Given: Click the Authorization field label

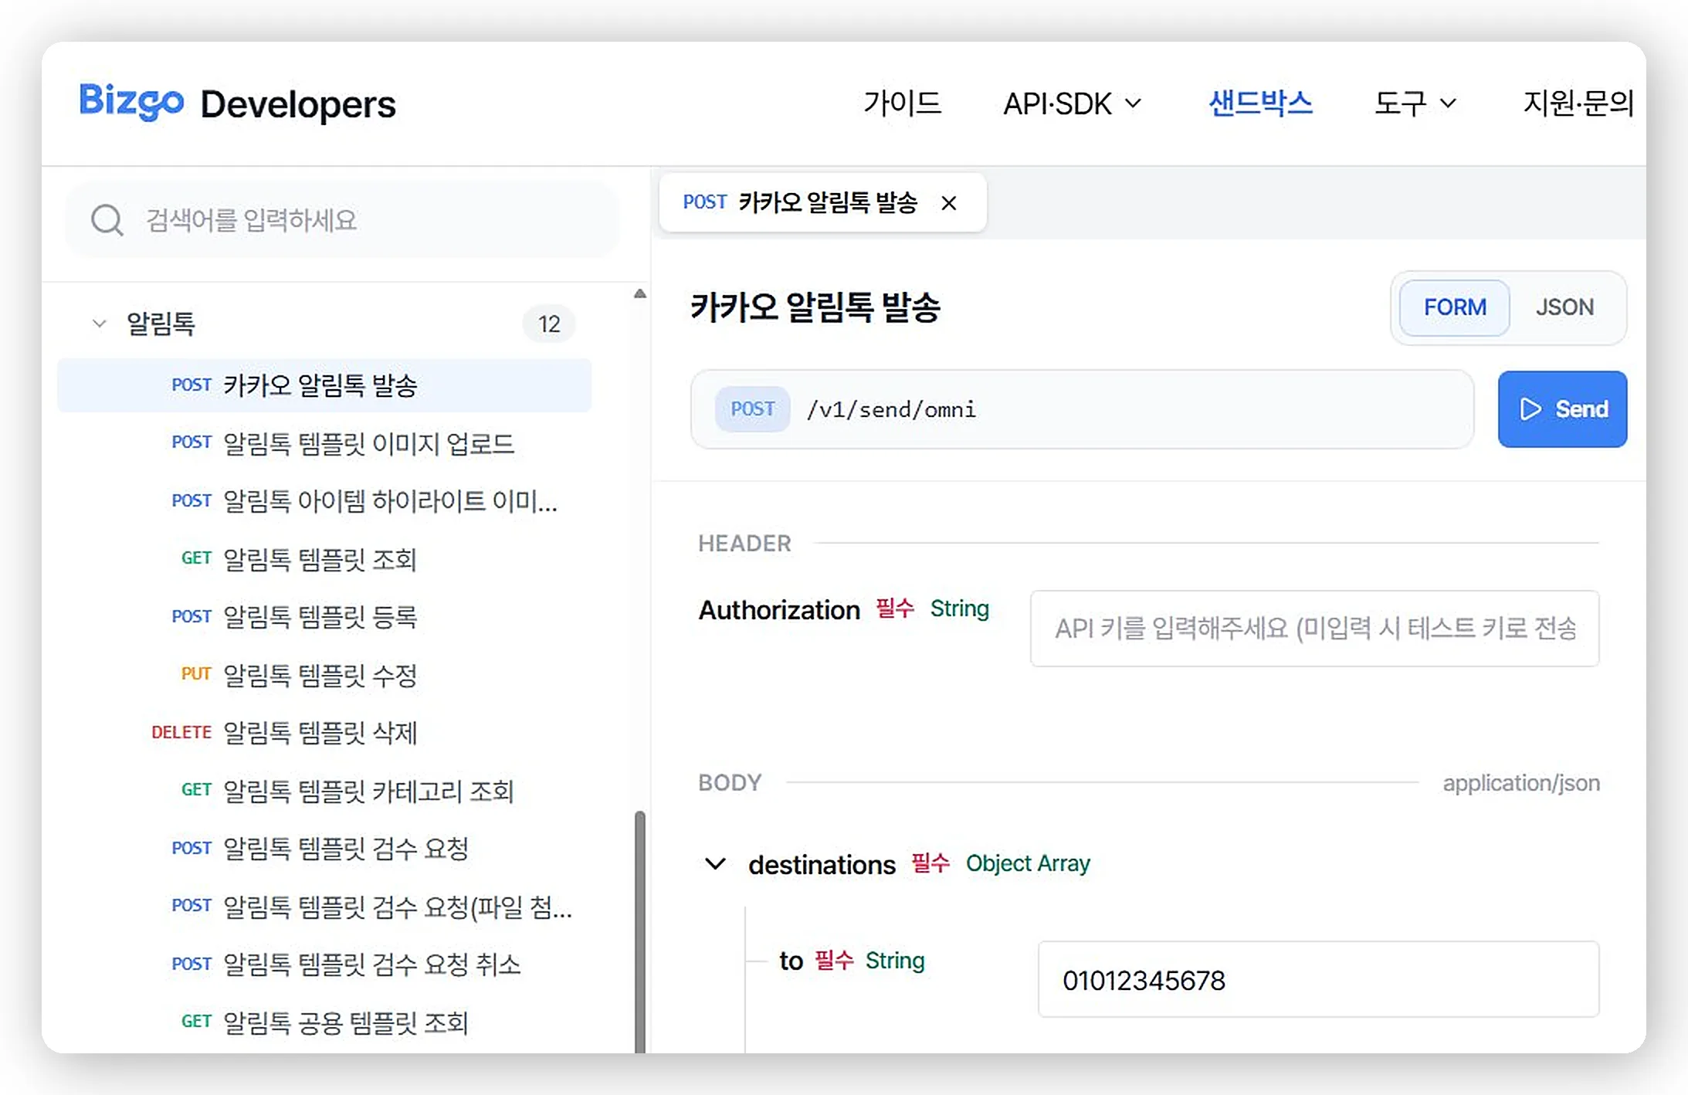Looking at the screenshot, I should pyautogui.click(x=779, y=610).
